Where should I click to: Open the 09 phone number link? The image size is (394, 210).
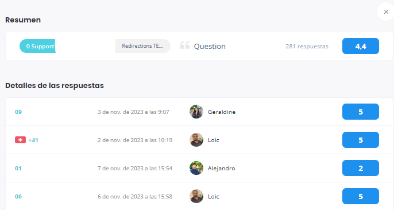click(18, 112)
